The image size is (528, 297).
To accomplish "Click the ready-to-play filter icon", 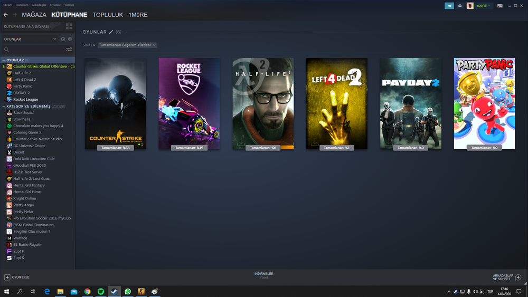I will pyautogui.click(x=70, y=39).
